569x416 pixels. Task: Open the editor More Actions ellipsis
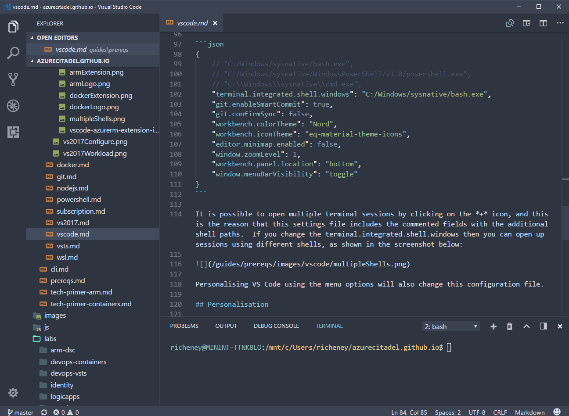560,23
